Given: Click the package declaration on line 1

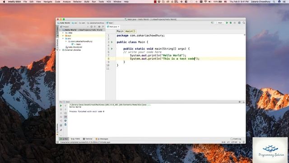Looking at the screenshot, I should pos(140,35).
